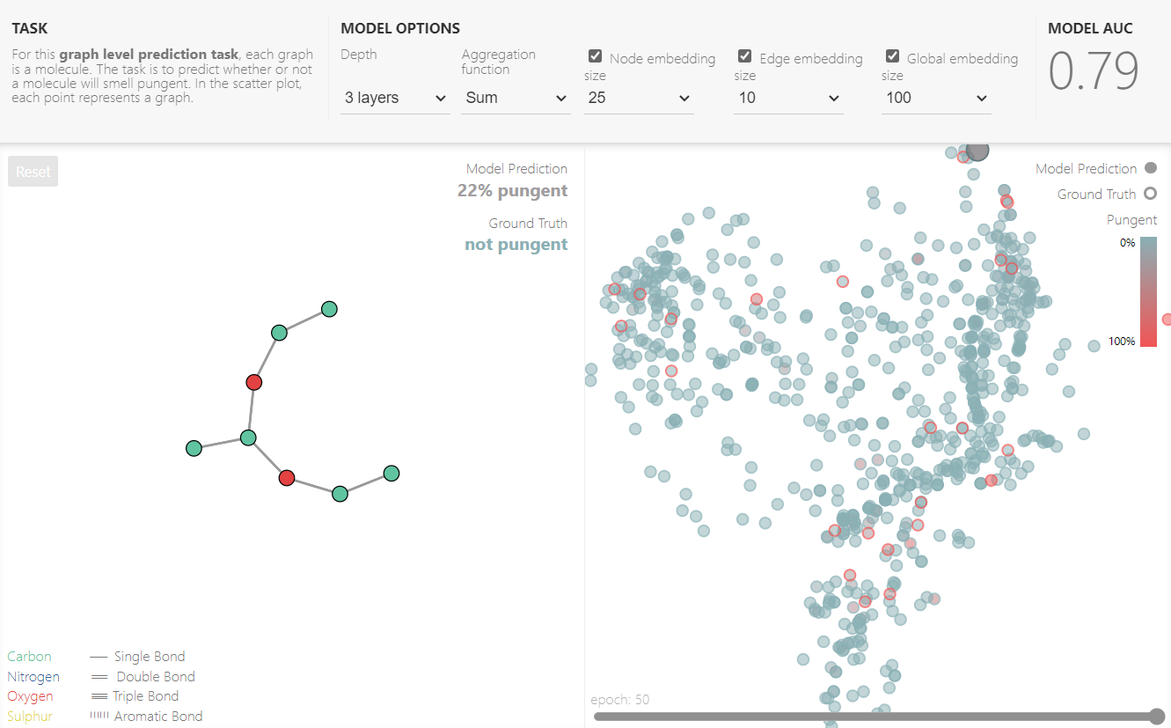Screen dimensions: 1171x728
Task: Uncheck the Node embedding checkbox
Action: coord(596,56)
